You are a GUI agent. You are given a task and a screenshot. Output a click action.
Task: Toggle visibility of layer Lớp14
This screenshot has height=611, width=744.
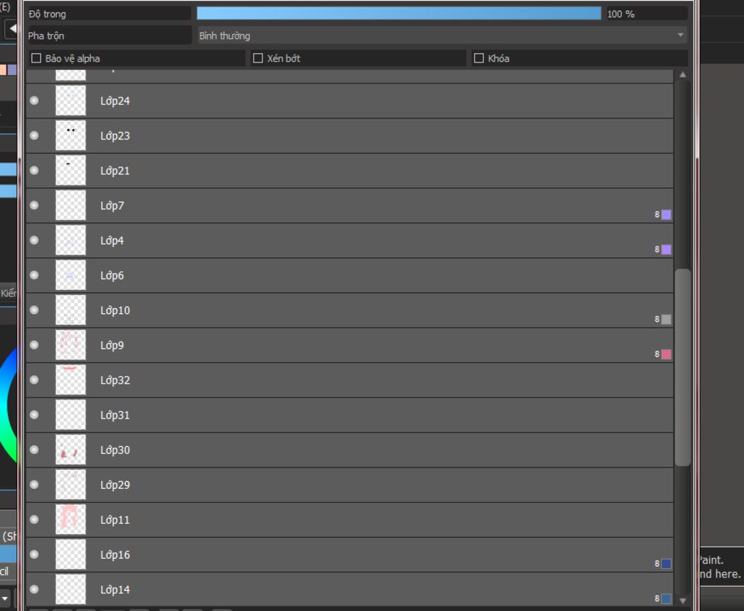[x=34, y=589]
